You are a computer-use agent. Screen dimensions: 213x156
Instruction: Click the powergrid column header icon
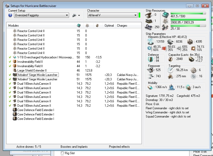[x=87, y=26]
